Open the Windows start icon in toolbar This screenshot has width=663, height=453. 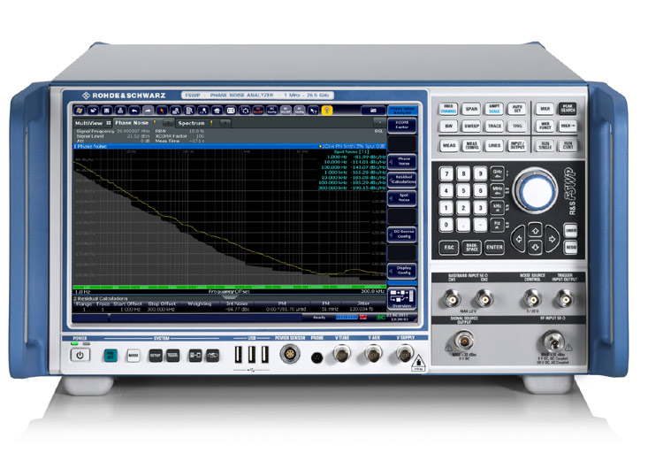point(79,111)
